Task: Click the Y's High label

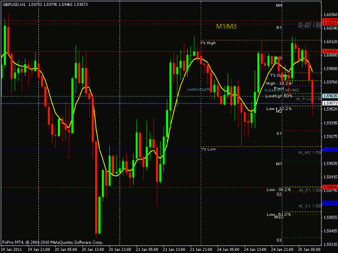Action: (208, 43)
